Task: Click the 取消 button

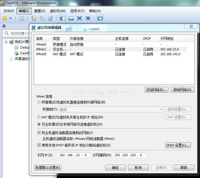Action: [138, 168]
